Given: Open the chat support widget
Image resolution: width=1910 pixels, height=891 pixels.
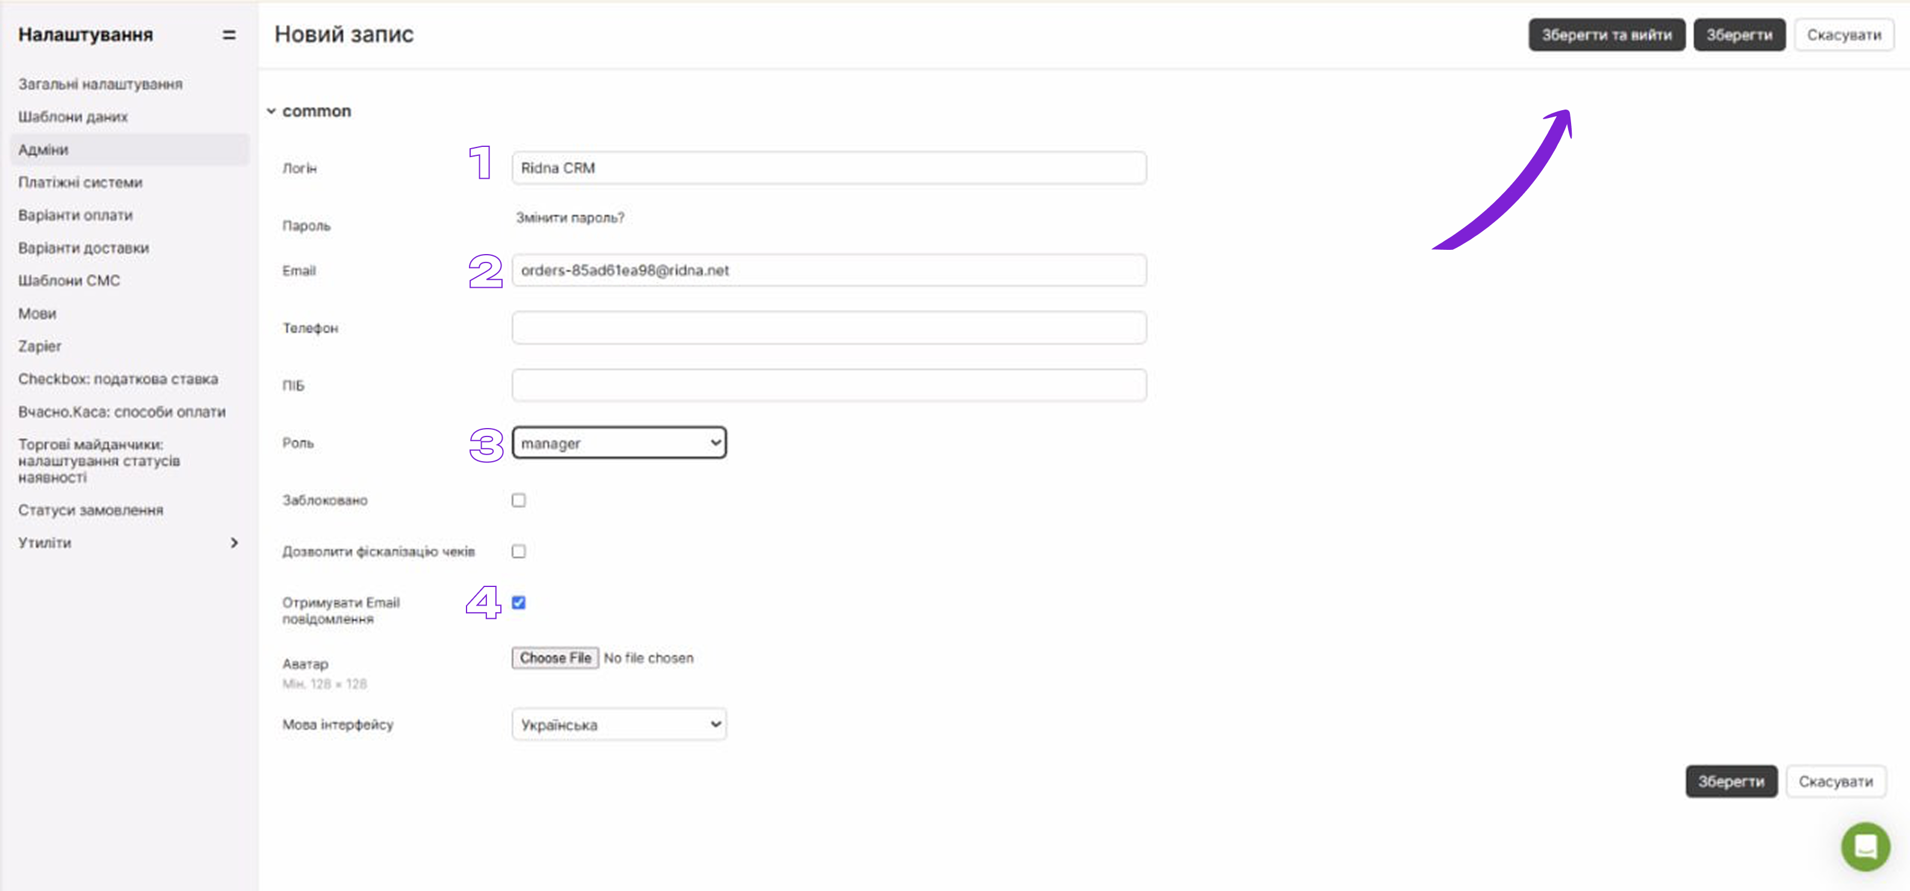Looking at the screenshot, I should pos(1865,846).
